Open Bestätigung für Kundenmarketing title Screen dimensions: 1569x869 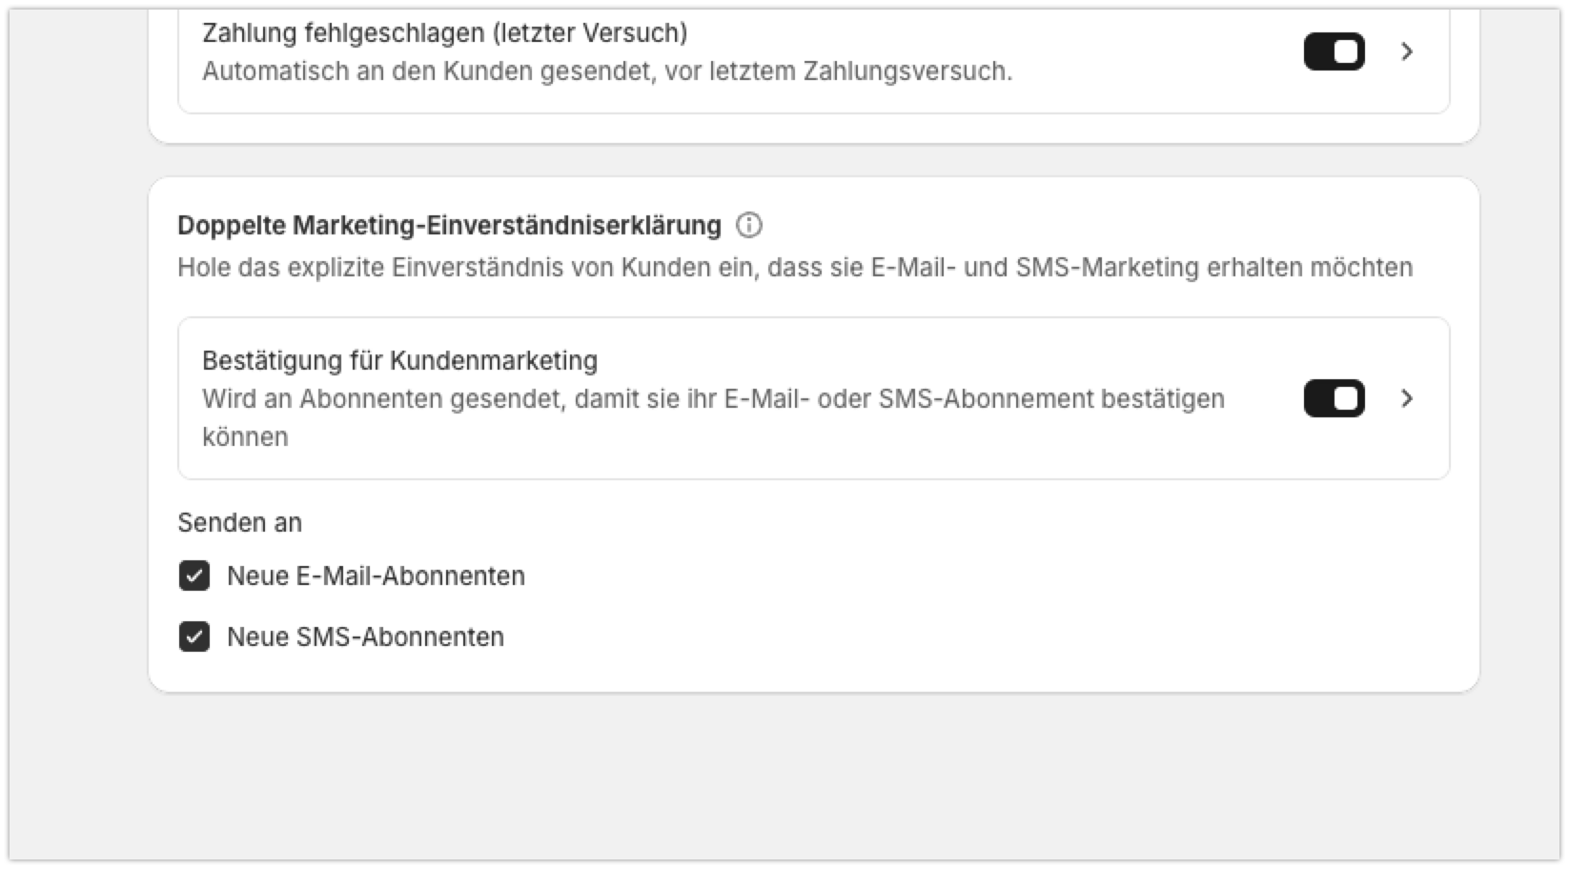click(400, 360)
